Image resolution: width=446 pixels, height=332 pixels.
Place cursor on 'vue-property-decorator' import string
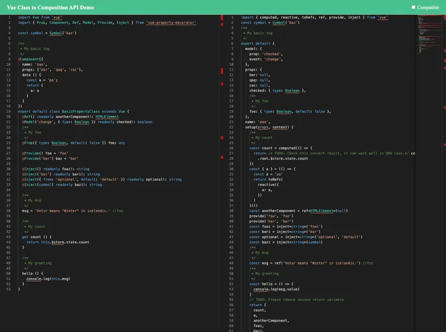171,22
